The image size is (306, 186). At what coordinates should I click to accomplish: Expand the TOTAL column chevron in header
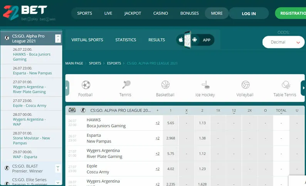click(281, 113)
